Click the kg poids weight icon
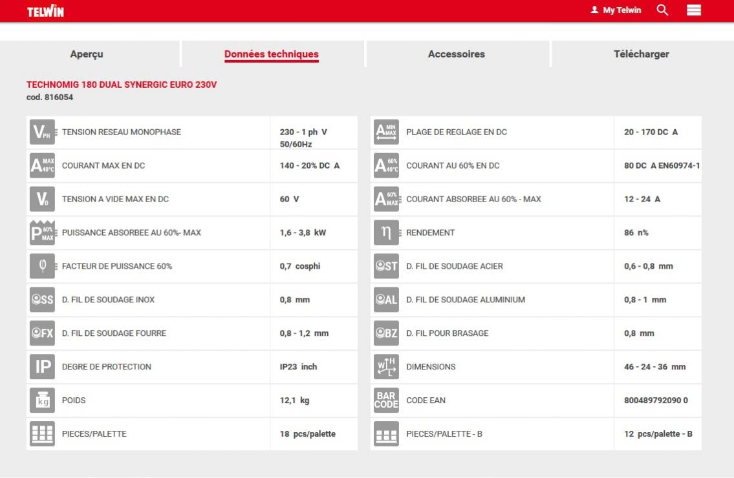This screenshot has height=478, width=734. [x=43, y=400]
